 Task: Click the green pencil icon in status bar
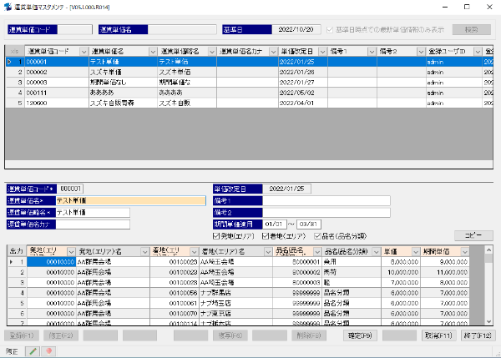33,351
